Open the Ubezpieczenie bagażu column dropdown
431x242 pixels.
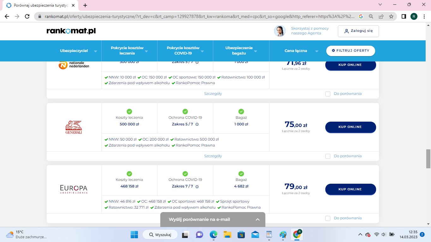256,51
